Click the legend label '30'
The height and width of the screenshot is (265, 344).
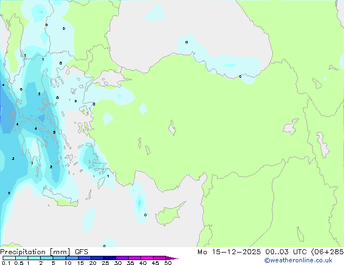click(x=118, y=263)
